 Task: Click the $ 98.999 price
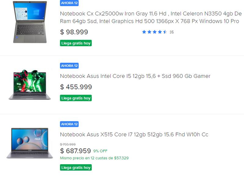tap(74, 32)
